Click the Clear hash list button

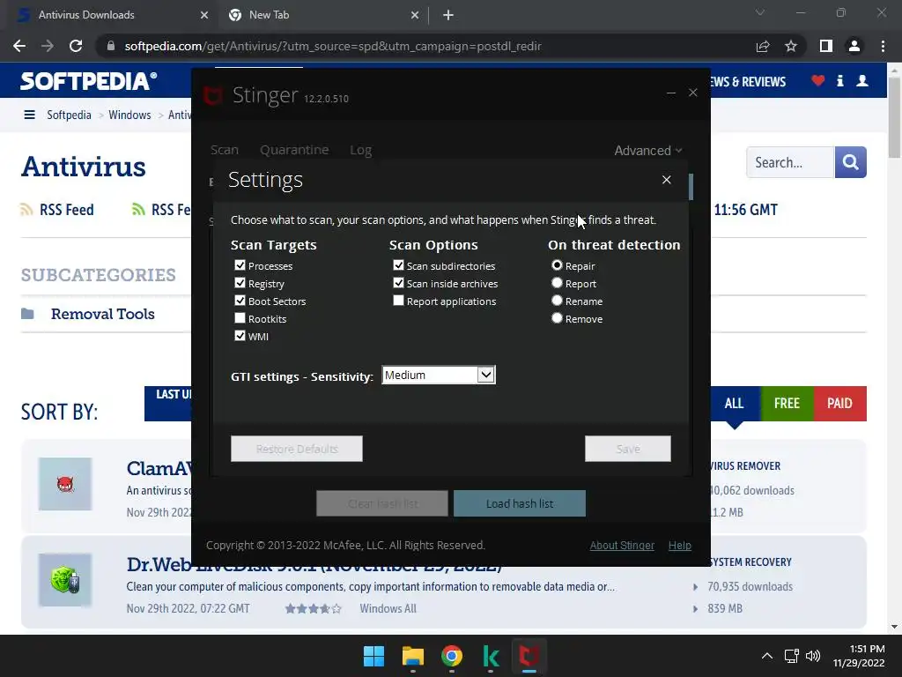[382, 503]
